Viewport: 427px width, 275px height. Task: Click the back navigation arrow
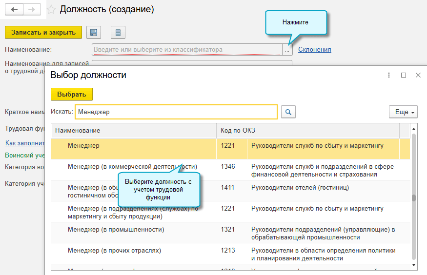(14, 10)
